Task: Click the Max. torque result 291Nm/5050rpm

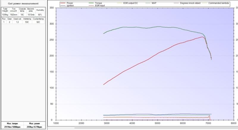Action: 12,127
